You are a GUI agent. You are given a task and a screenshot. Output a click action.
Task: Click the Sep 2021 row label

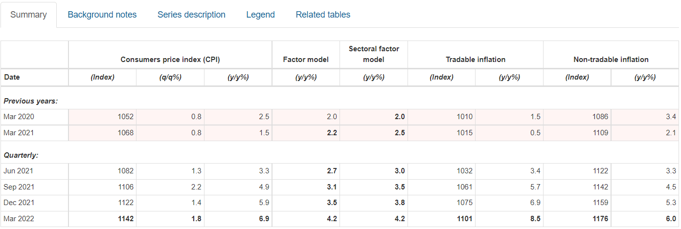coord(19,187)
